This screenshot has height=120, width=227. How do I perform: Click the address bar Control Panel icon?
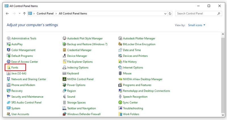point(30,13)
